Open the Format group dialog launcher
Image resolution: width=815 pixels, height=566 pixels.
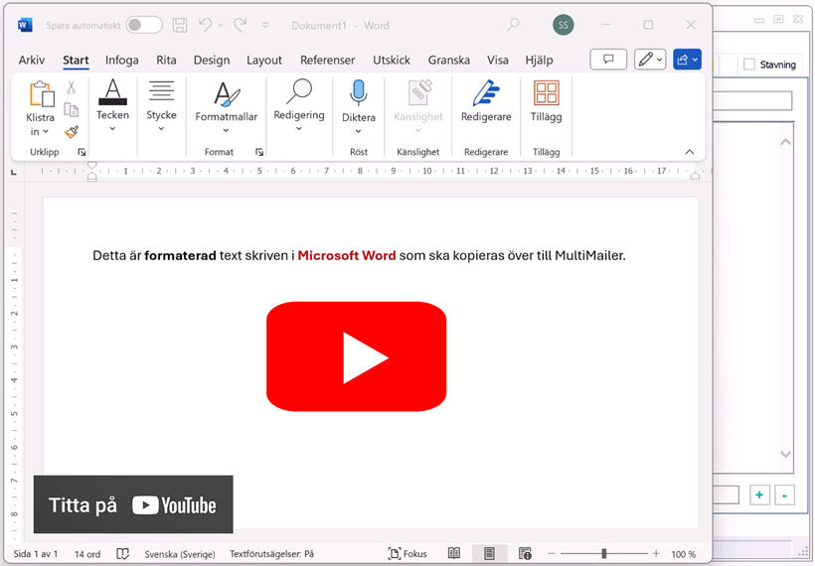[x=259, y=152]
